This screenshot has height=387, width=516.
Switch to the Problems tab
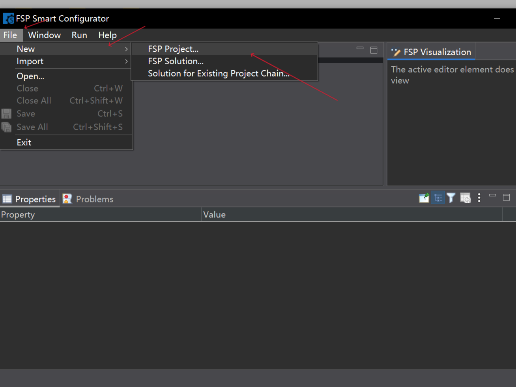[x=88, y=199]
